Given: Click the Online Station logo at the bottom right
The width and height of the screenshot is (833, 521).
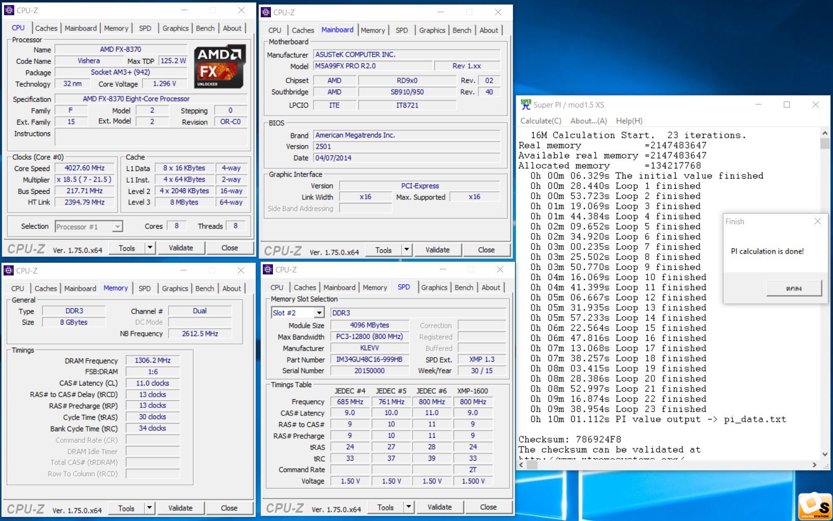Looking at the screenshot, I should point(815,506).
